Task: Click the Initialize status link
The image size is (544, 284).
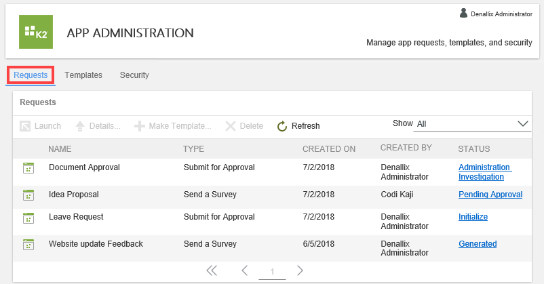Action: tap(473, 218)
